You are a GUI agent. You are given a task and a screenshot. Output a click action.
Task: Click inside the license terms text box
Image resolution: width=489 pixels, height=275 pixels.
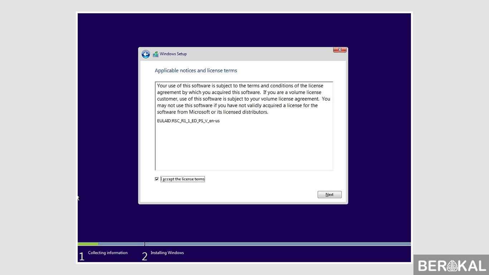tap(244, 126)
